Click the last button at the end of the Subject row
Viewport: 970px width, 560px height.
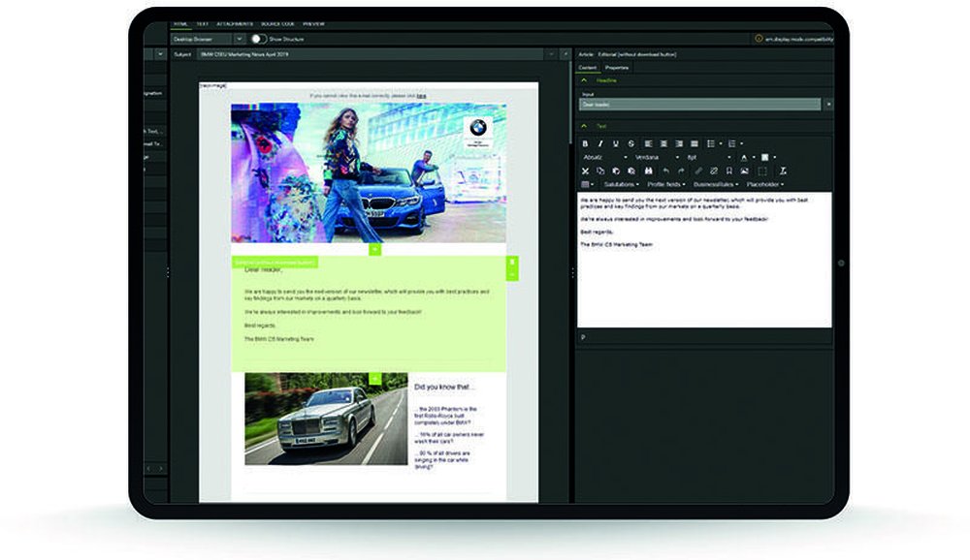pyautogui.click(x=565, y=54)
